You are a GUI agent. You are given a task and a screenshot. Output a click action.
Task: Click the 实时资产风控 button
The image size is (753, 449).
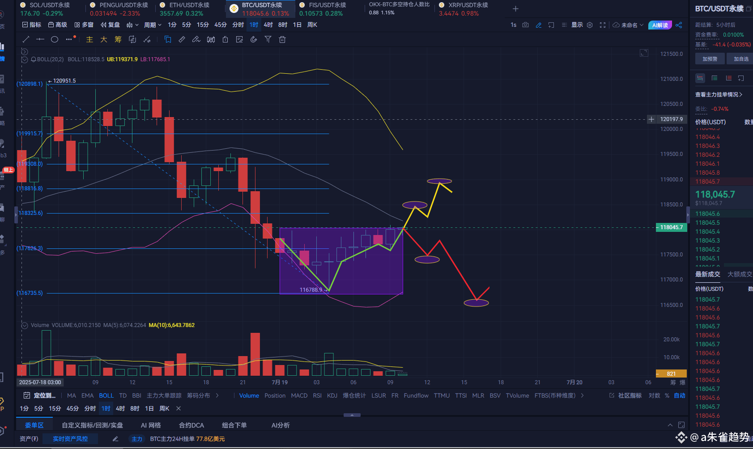point(70,439)
